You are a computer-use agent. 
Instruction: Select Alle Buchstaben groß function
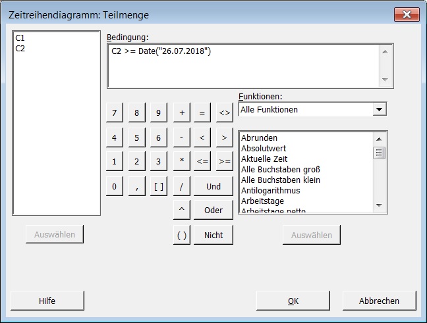tap(281, 169)
